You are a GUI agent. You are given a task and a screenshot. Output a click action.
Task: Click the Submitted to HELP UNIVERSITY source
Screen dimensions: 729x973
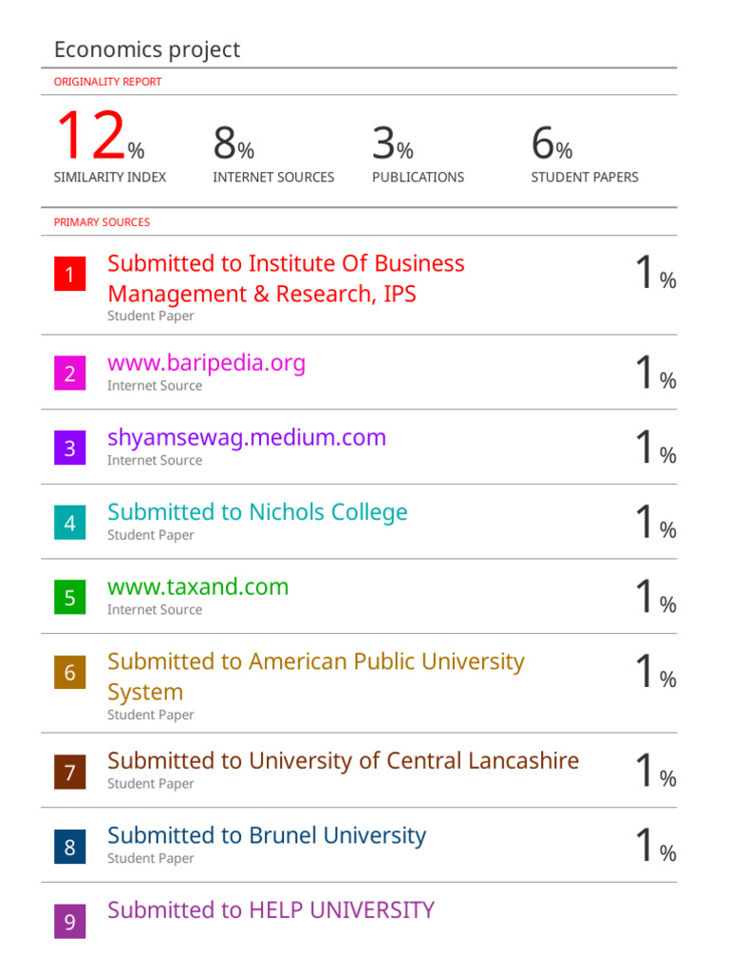pos(271,910)
